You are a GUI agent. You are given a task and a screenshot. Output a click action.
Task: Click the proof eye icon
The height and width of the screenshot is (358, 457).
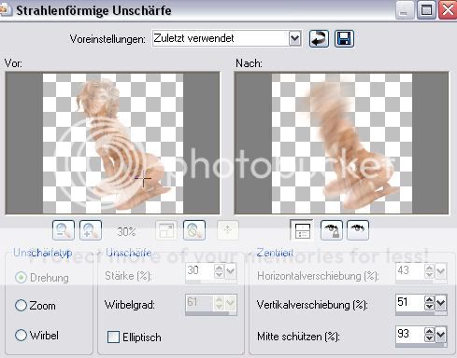click(x=358, y=230)
